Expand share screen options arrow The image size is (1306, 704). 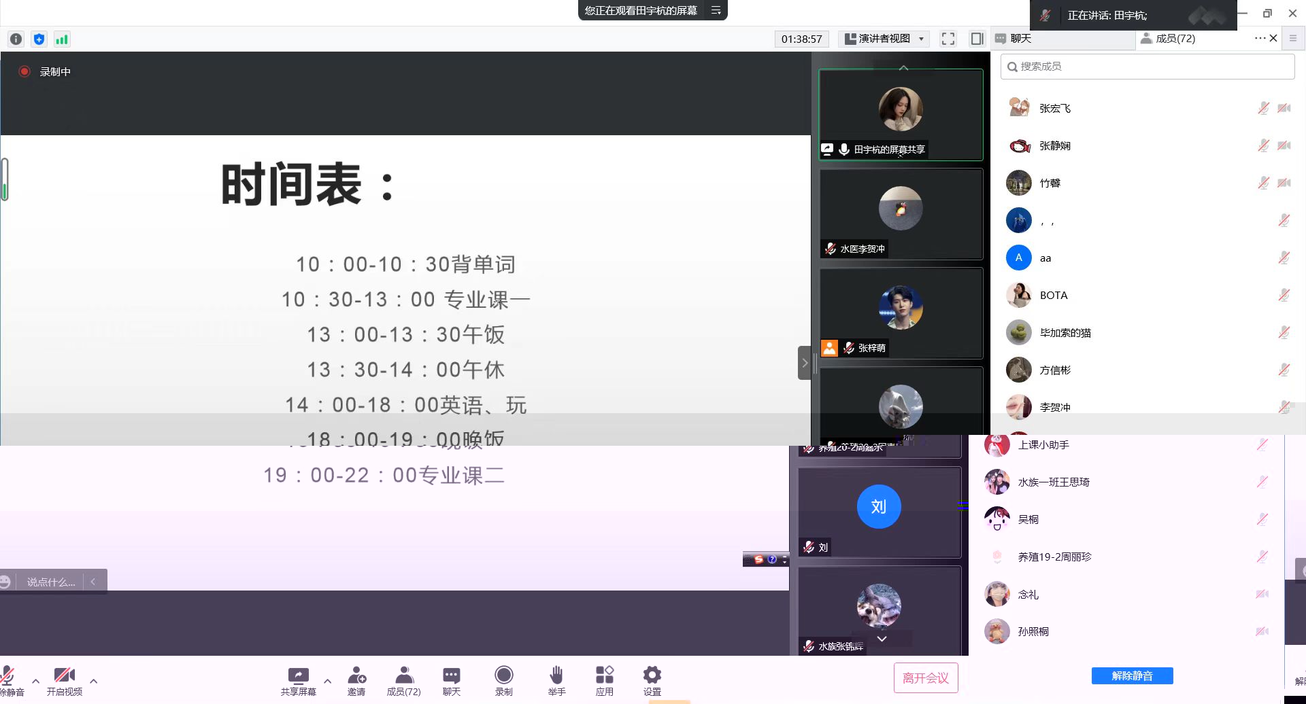click(x=327, y=681)
